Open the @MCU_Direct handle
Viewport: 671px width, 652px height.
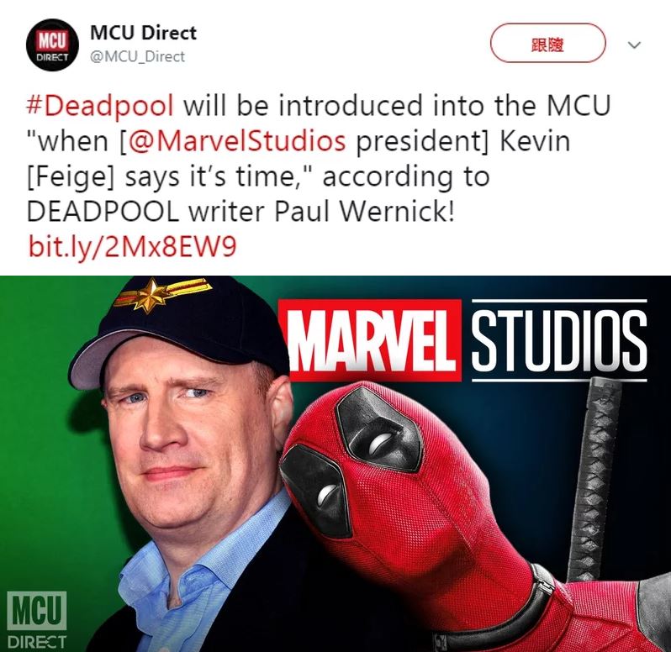click(137, 56)
